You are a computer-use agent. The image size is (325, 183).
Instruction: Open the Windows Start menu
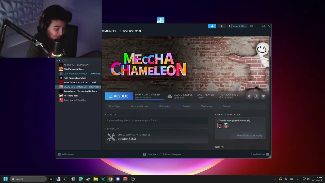(x=5, y=179)
